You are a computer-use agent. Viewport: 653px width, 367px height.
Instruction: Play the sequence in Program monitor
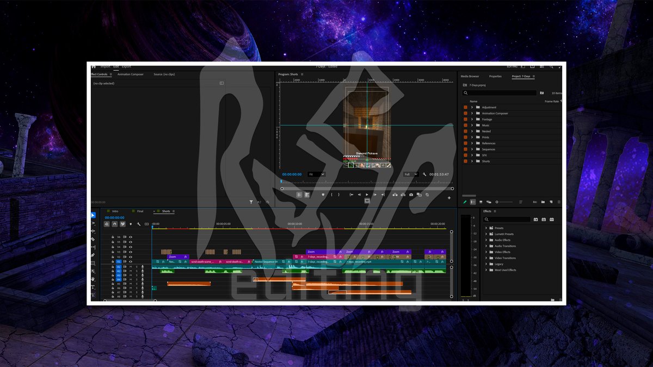[x=367, y=195]
